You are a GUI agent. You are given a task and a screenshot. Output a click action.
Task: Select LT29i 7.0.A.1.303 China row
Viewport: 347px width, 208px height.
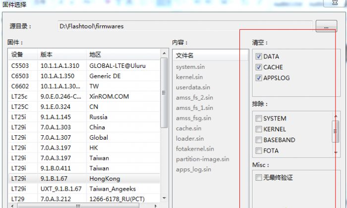pyautogui.click(x=84, y=127)
